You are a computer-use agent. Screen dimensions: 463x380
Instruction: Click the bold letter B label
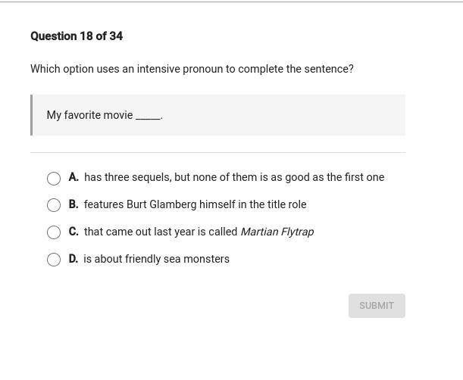click(74, 204)
